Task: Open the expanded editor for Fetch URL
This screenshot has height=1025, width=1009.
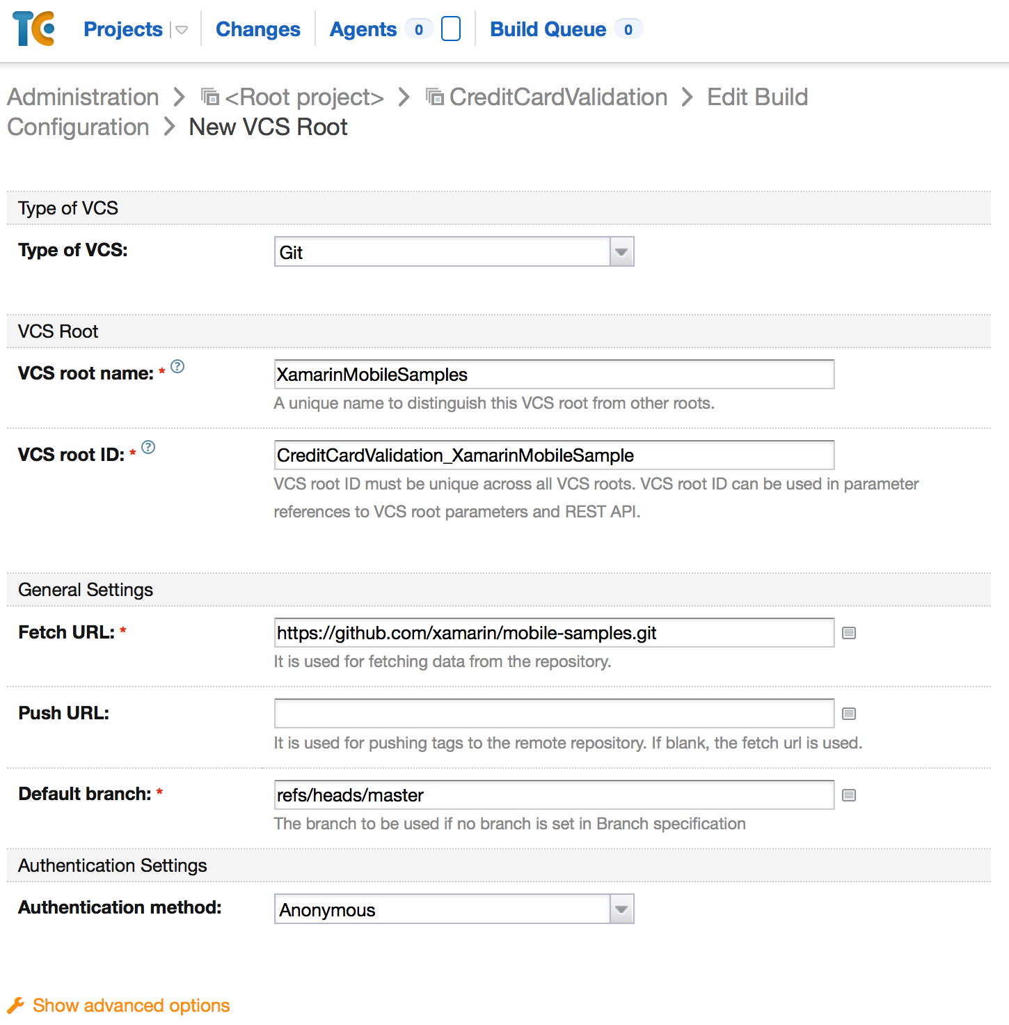Action: (x=848, y=633)
